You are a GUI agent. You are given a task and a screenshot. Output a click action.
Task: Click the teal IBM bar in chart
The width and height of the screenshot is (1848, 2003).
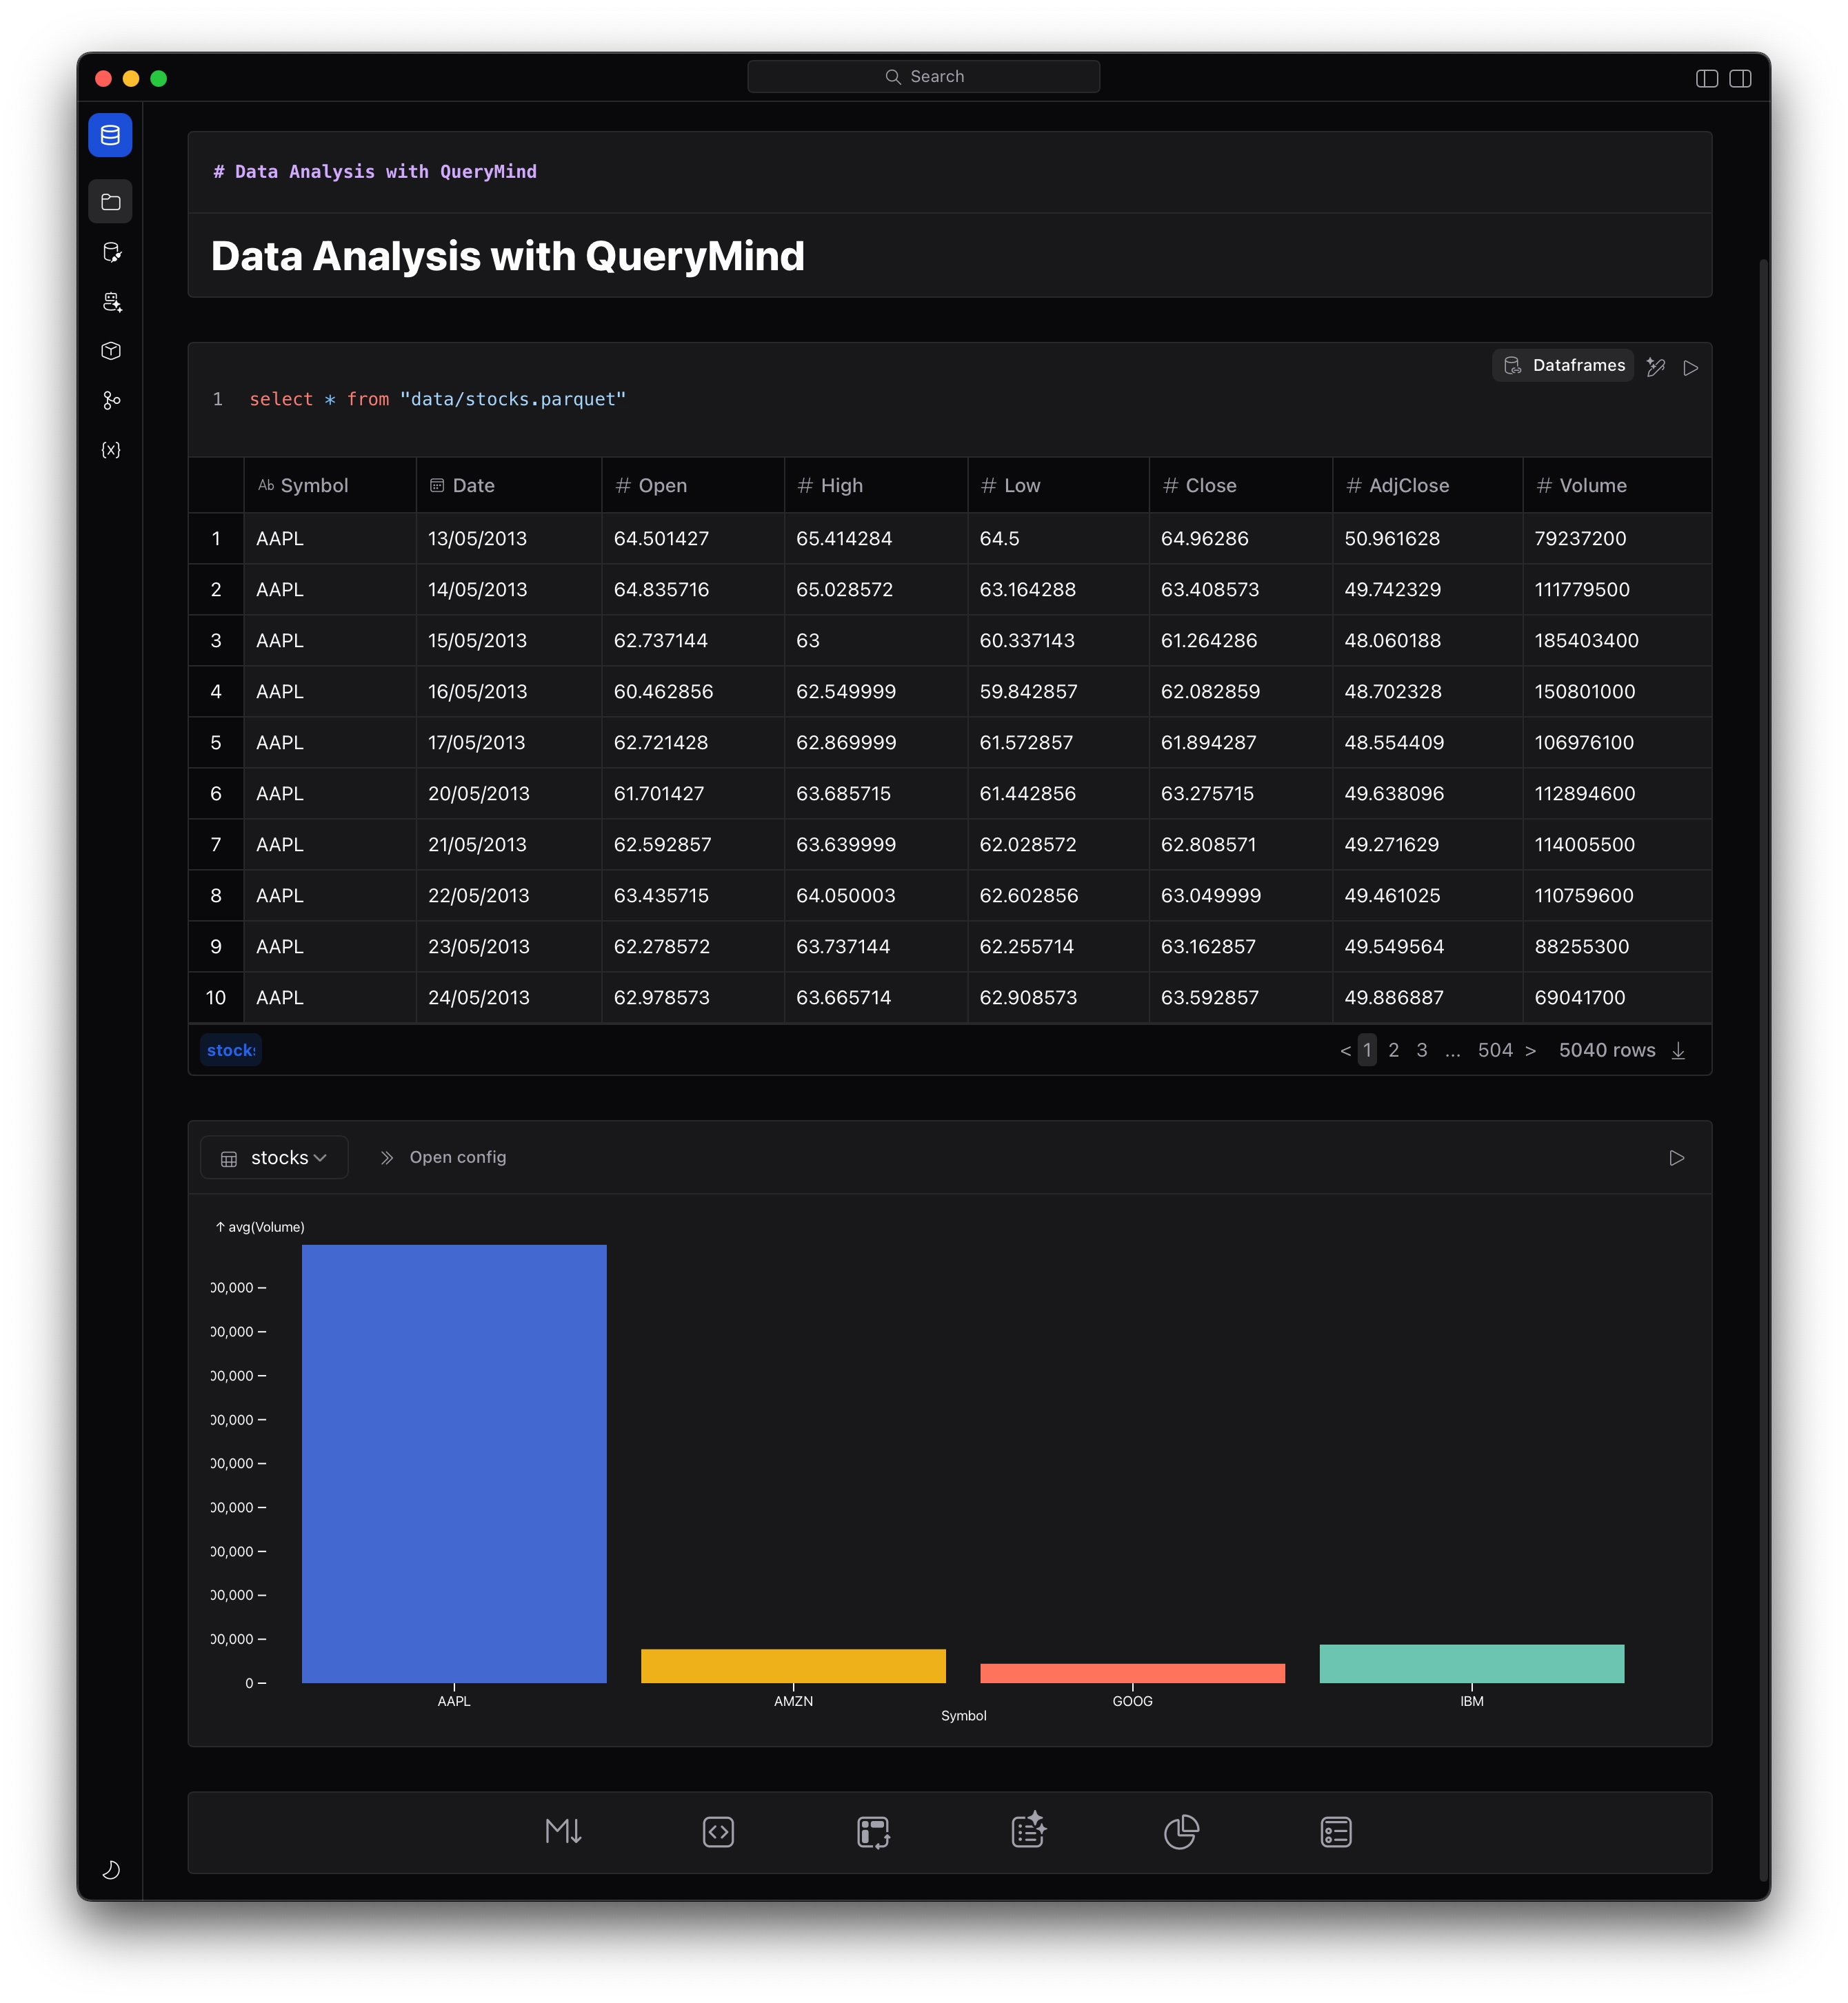(x=1472, y=1664)
